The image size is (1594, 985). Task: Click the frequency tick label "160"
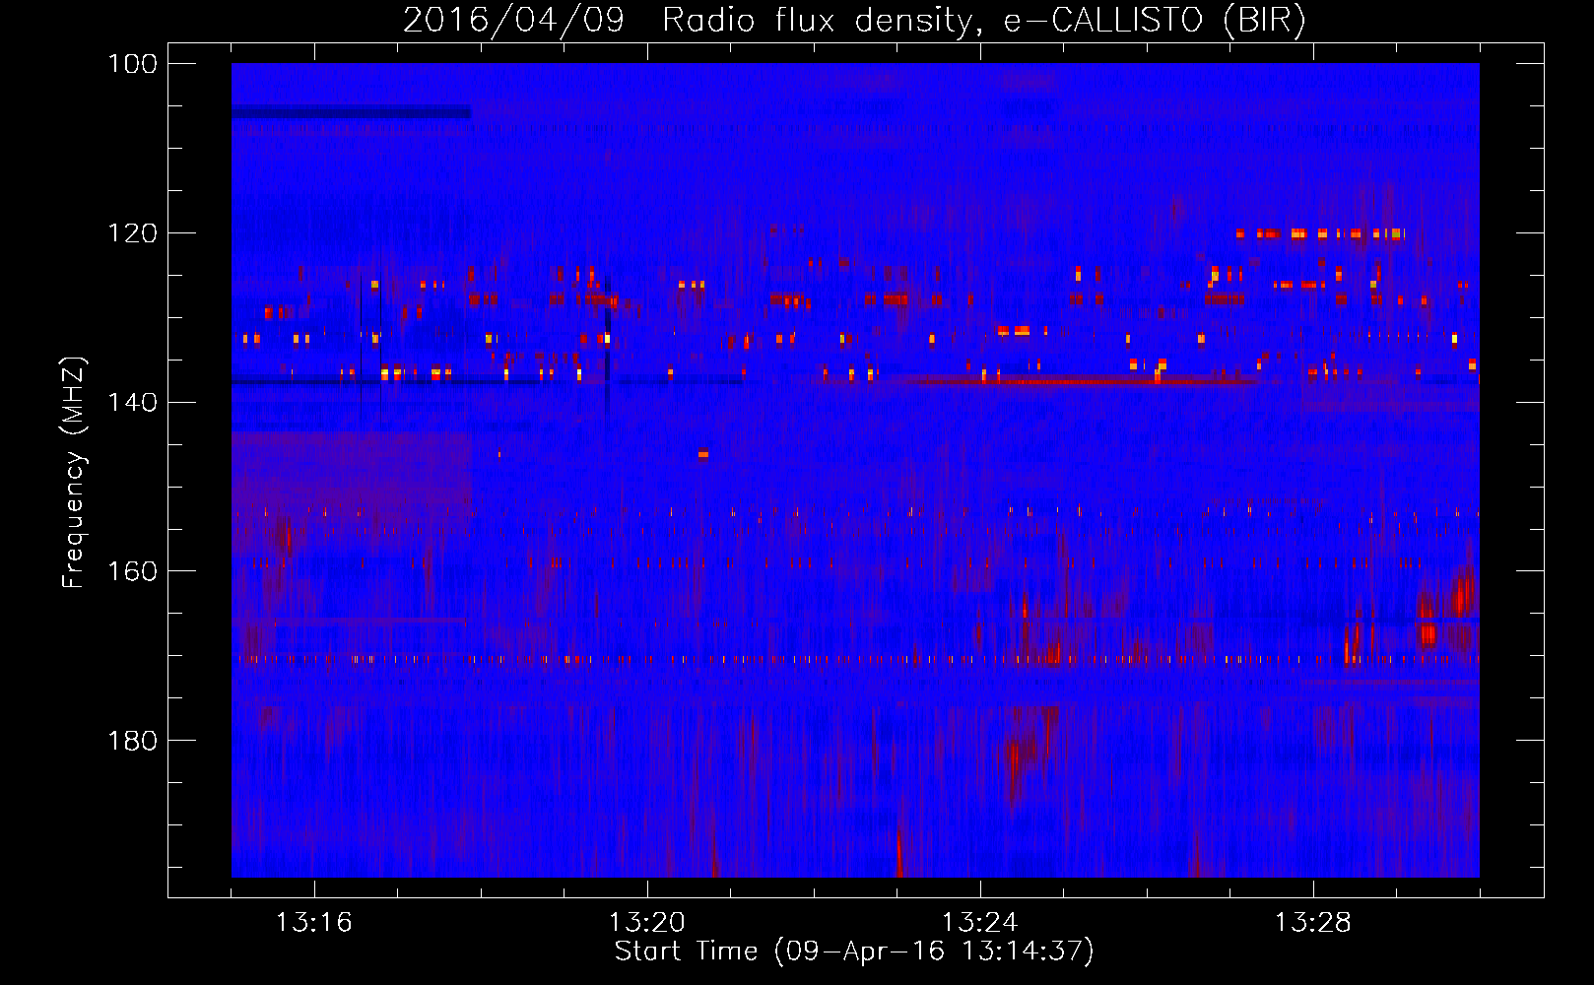pos(133,571)
